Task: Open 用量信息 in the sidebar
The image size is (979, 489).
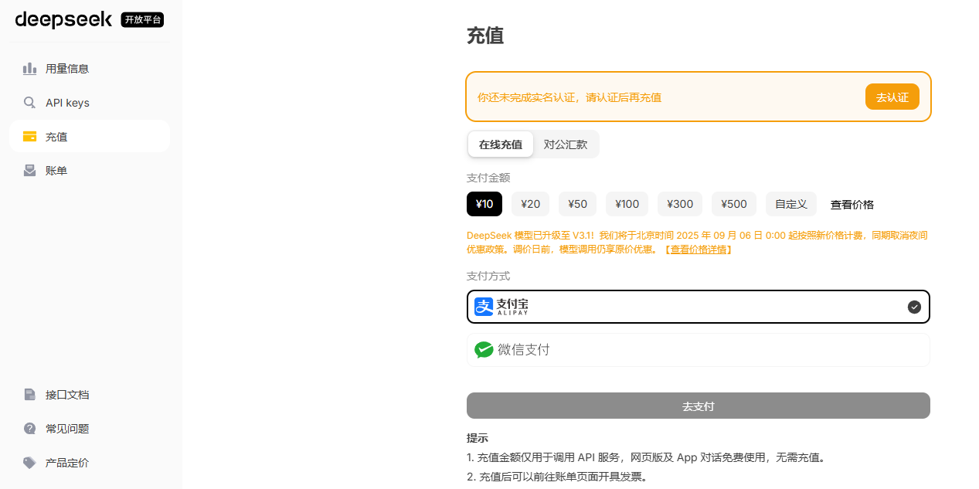Action: click(x=90, y=69)
